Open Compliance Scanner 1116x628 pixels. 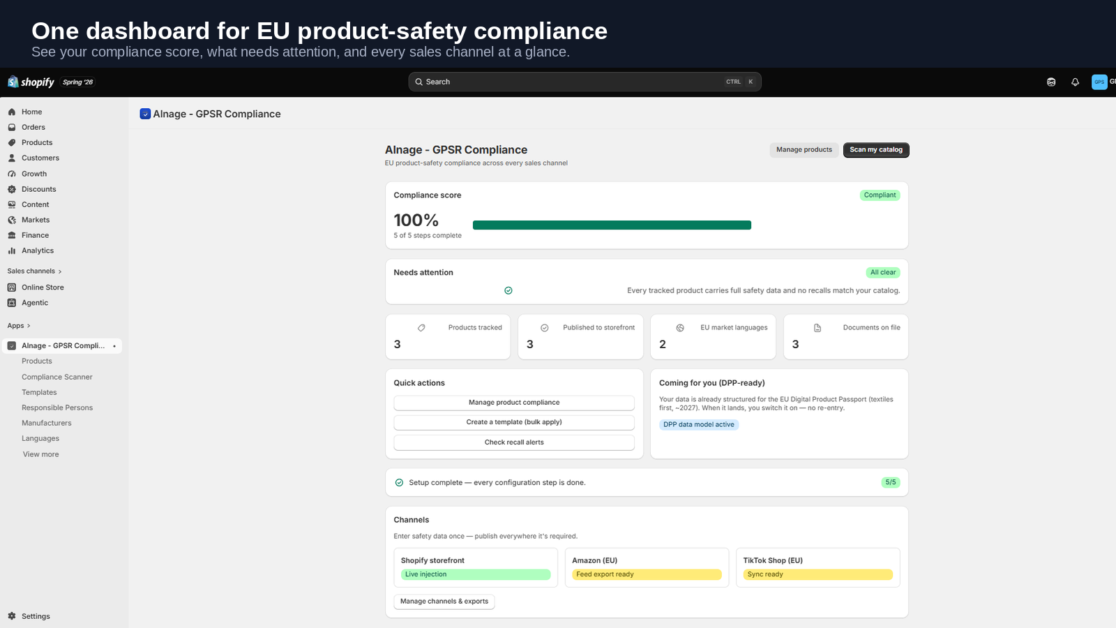tap(57, 377)
